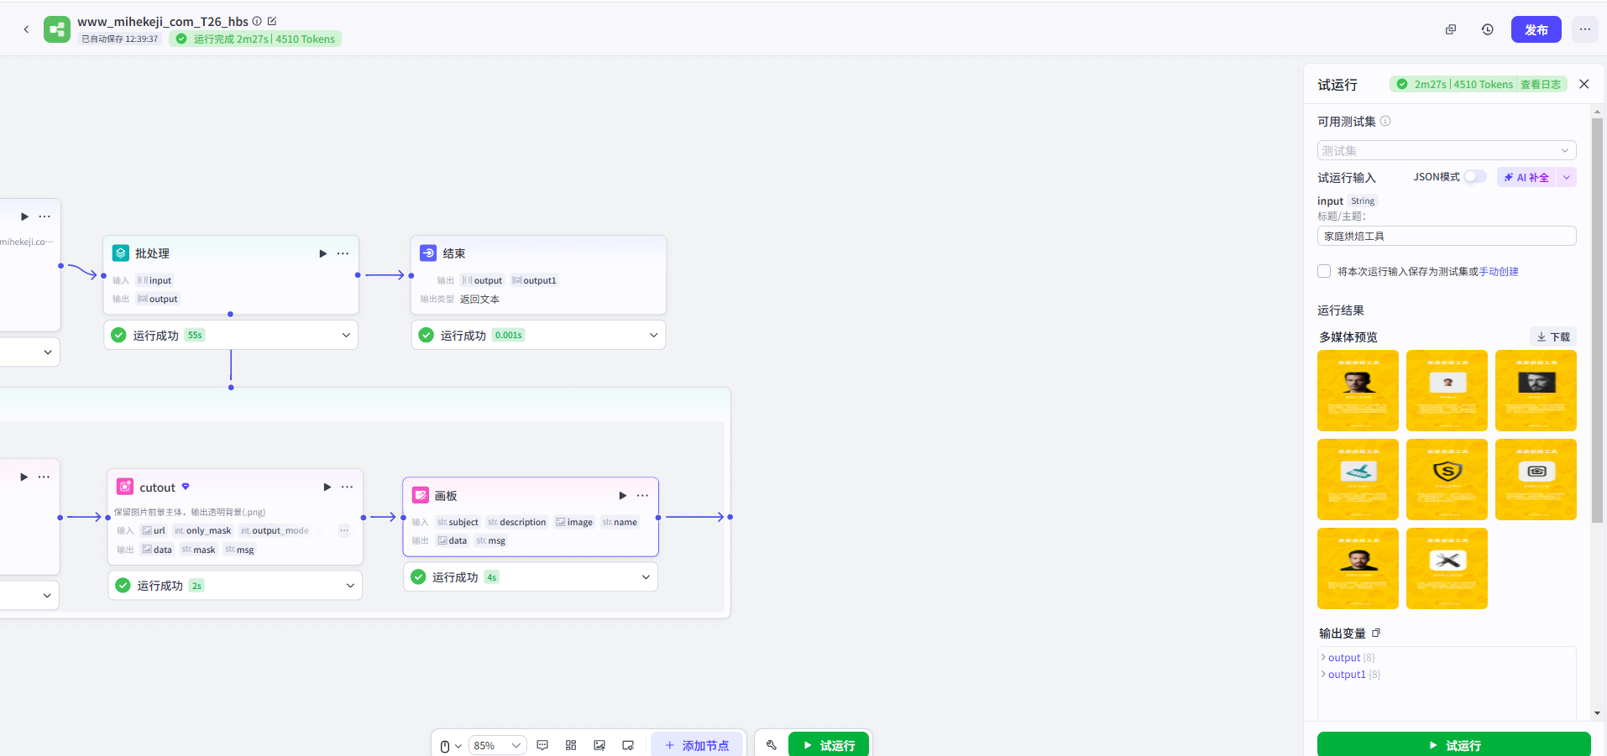
Task: Open version history clock icon in header
Action: coord(1488,29)
